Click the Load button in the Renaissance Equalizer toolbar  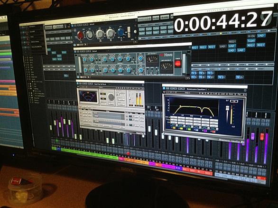point(223,94)
